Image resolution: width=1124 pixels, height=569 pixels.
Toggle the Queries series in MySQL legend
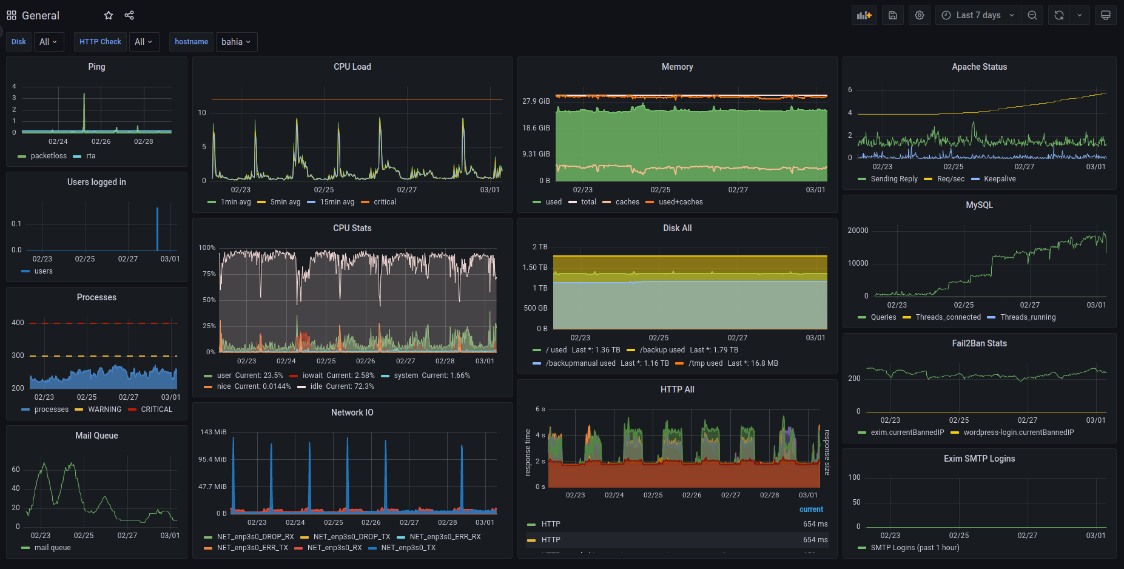pyautogui.click(x=883, y=317)
